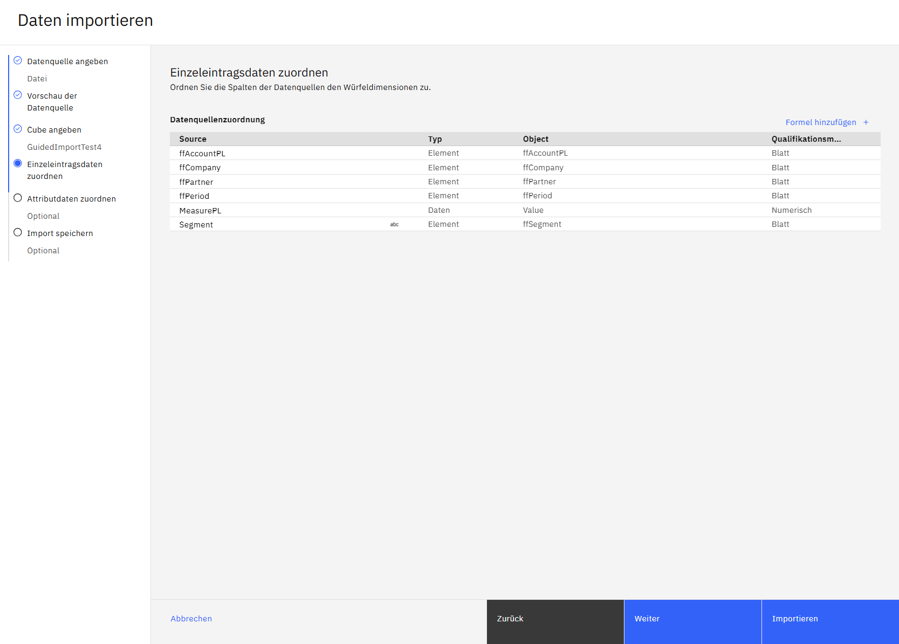
Task: Open the Typ cell for MeasurePL row
Action: tap(439, 210)
